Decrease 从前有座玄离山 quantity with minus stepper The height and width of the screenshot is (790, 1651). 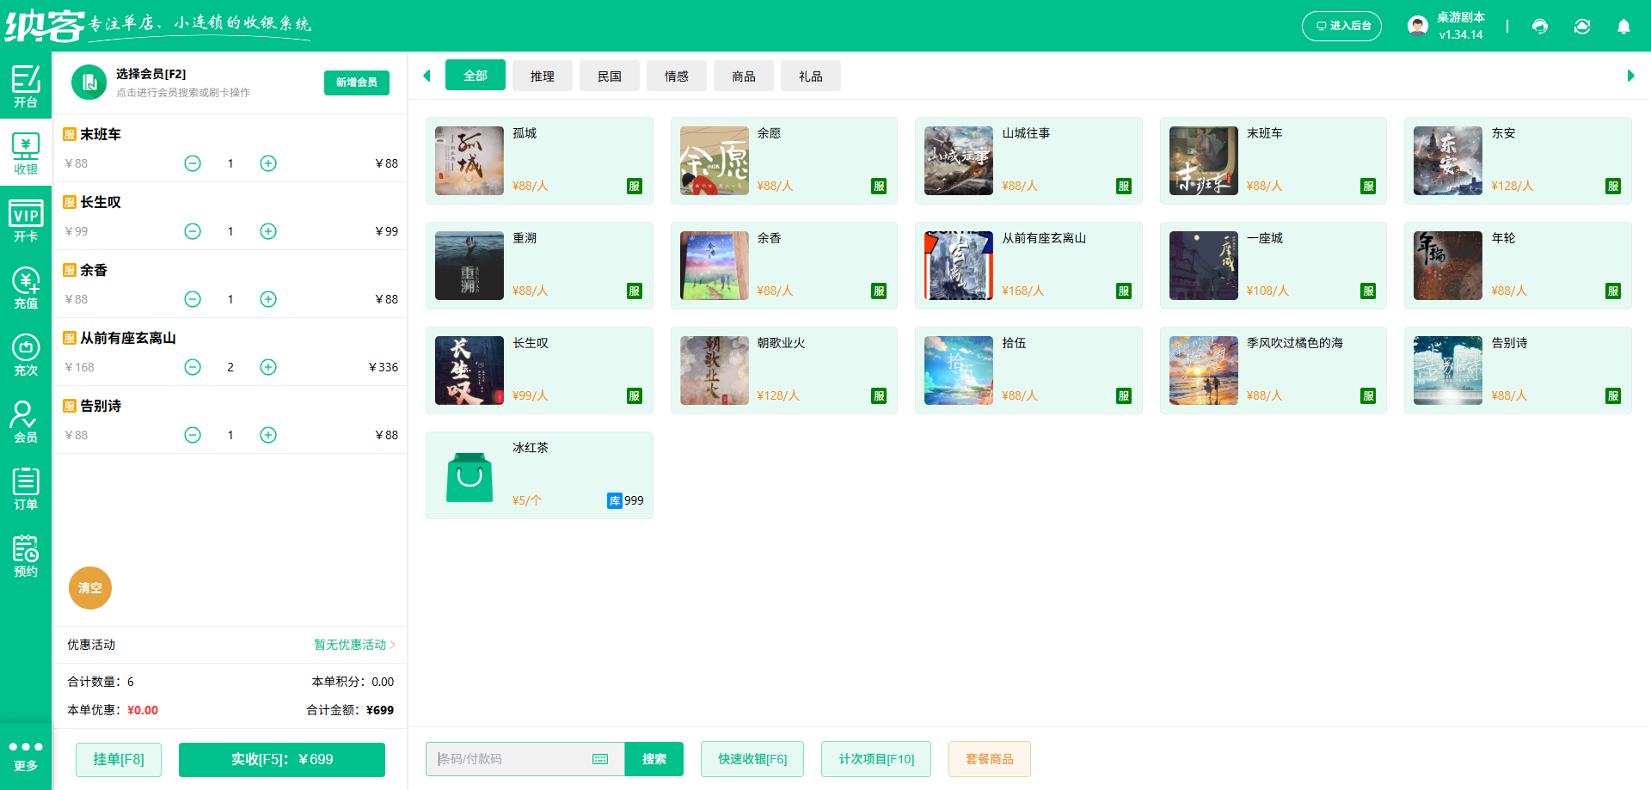192,366
